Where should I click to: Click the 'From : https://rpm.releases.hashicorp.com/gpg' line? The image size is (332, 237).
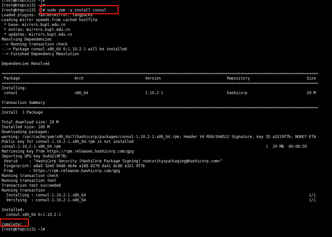[62, 170]
